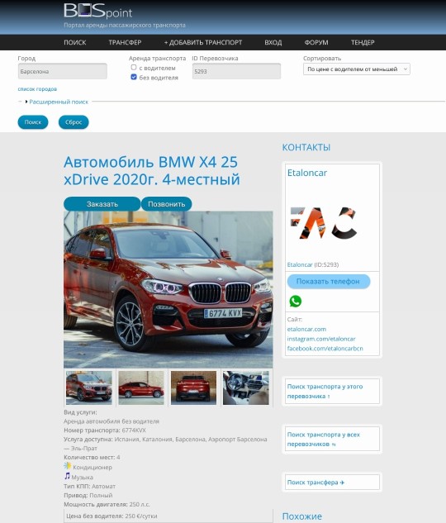Enable the 'с водителем' checkbox
The image size is (446, 523).
(134, 68)
